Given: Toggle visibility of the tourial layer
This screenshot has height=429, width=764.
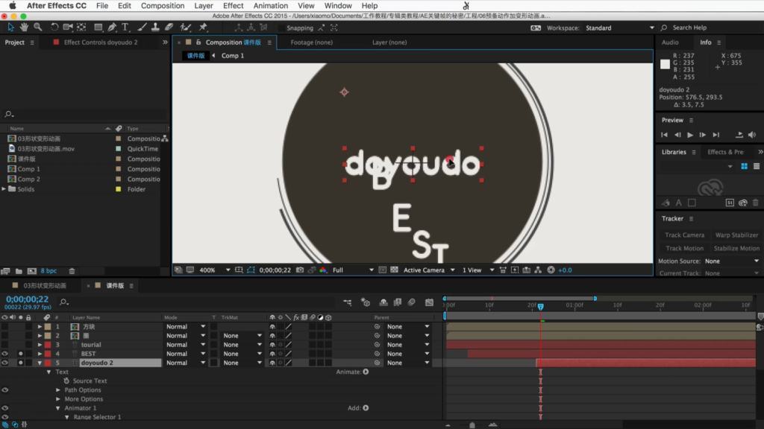Looking at the screenshot, I should pyautogui.click(x=5, y=345).
